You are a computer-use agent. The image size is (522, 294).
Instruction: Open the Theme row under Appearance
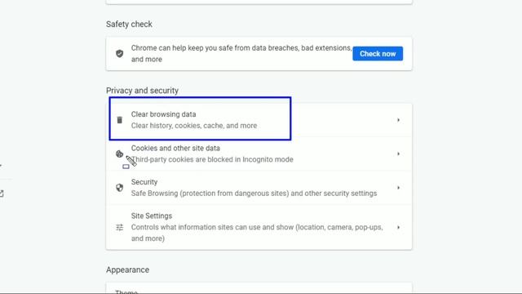tap(259, 288)
